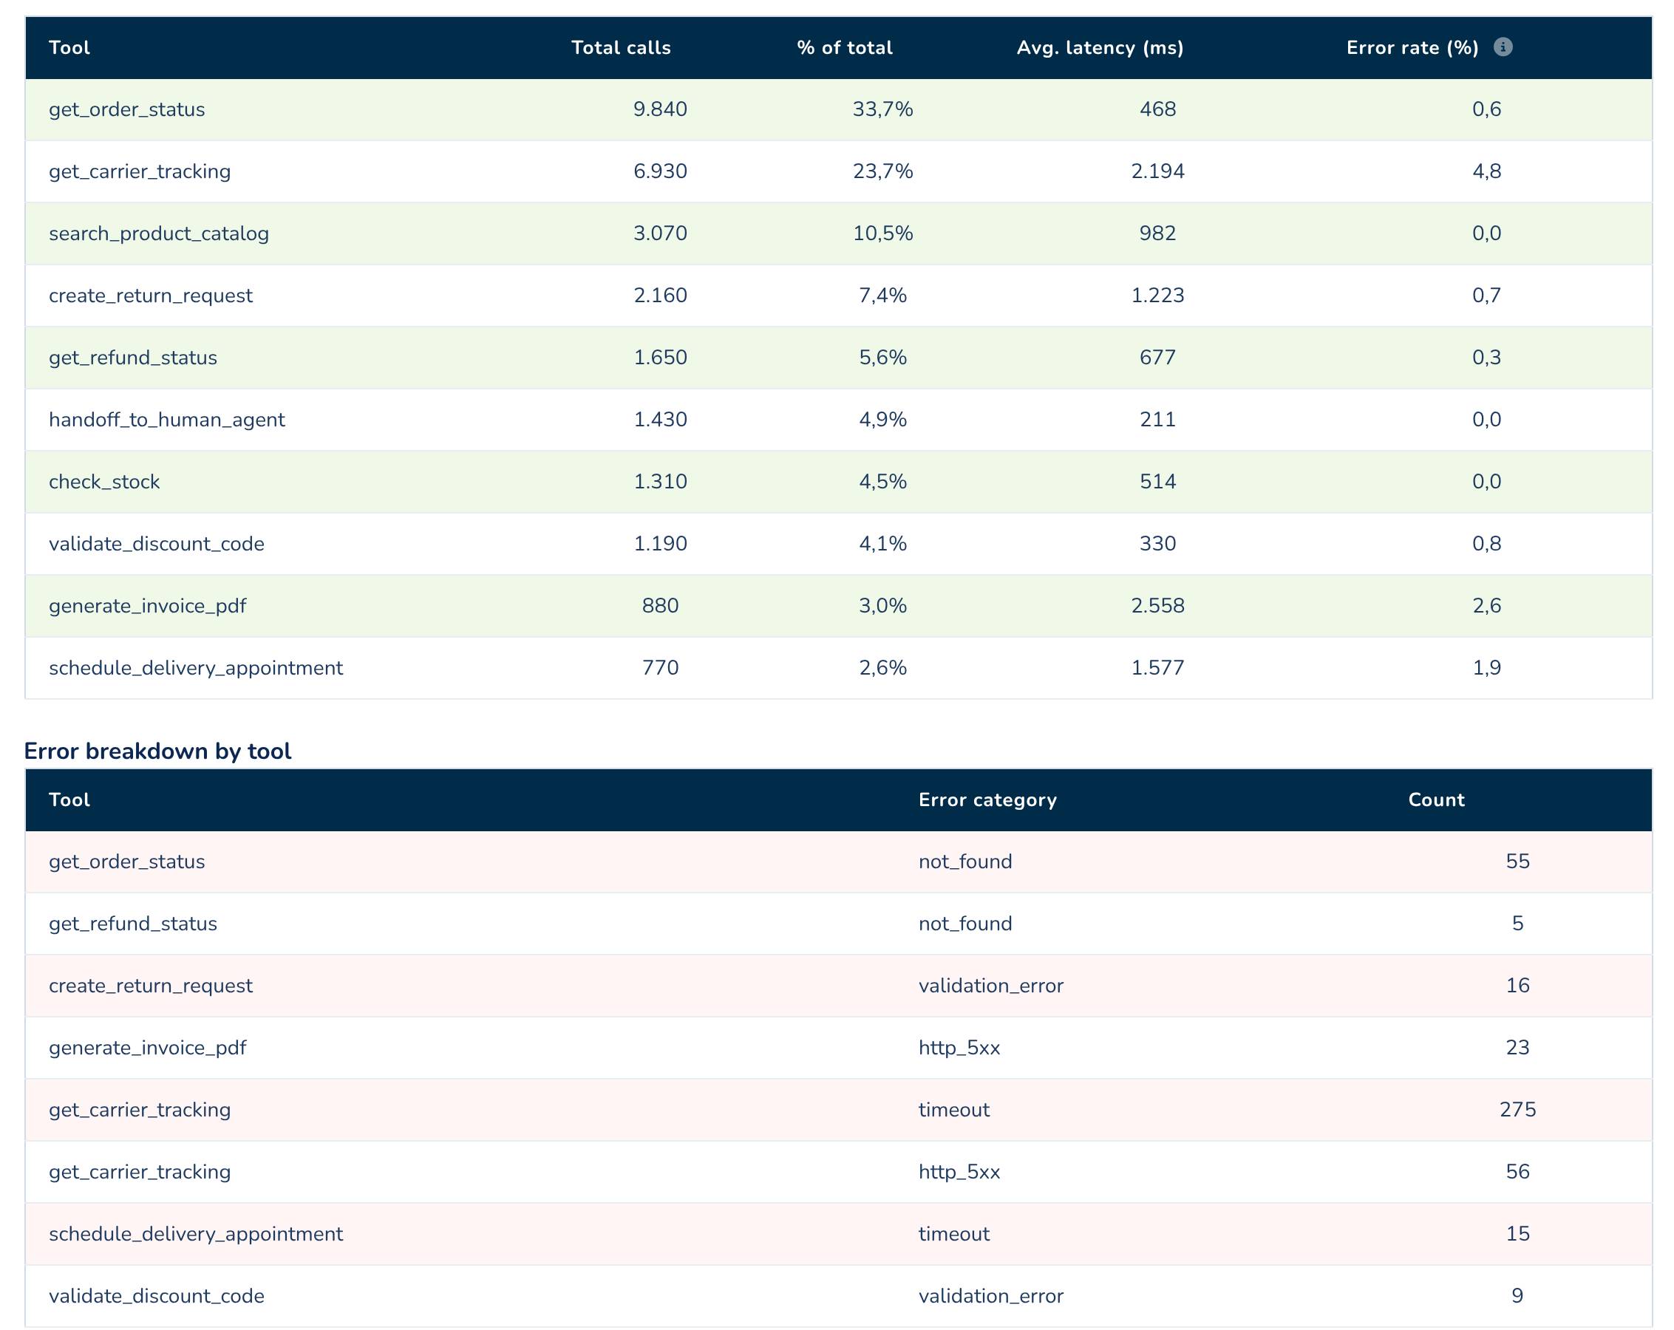Click not_found category for get_refund_status

tap(965, 924)
